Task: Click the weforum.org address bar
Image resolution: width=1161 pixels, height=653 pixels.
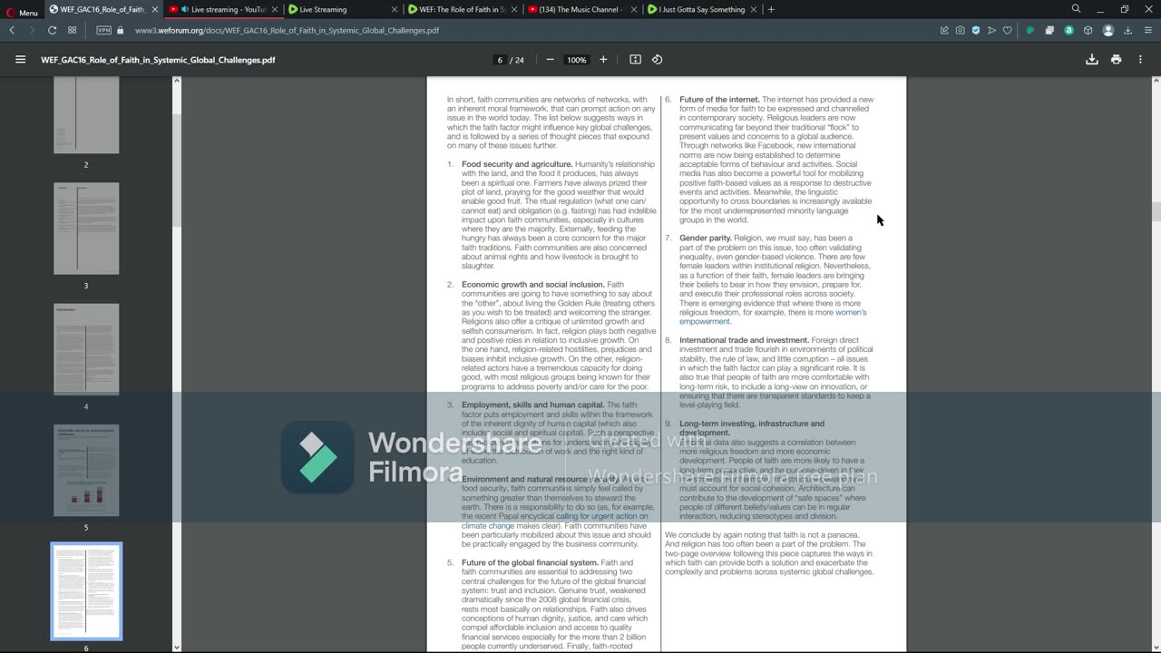Action: pos(287,30)
